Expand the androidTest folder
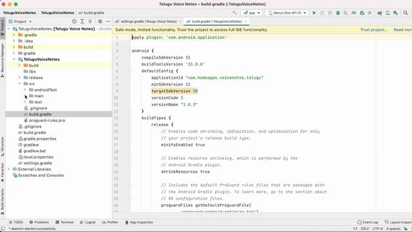 25,90
